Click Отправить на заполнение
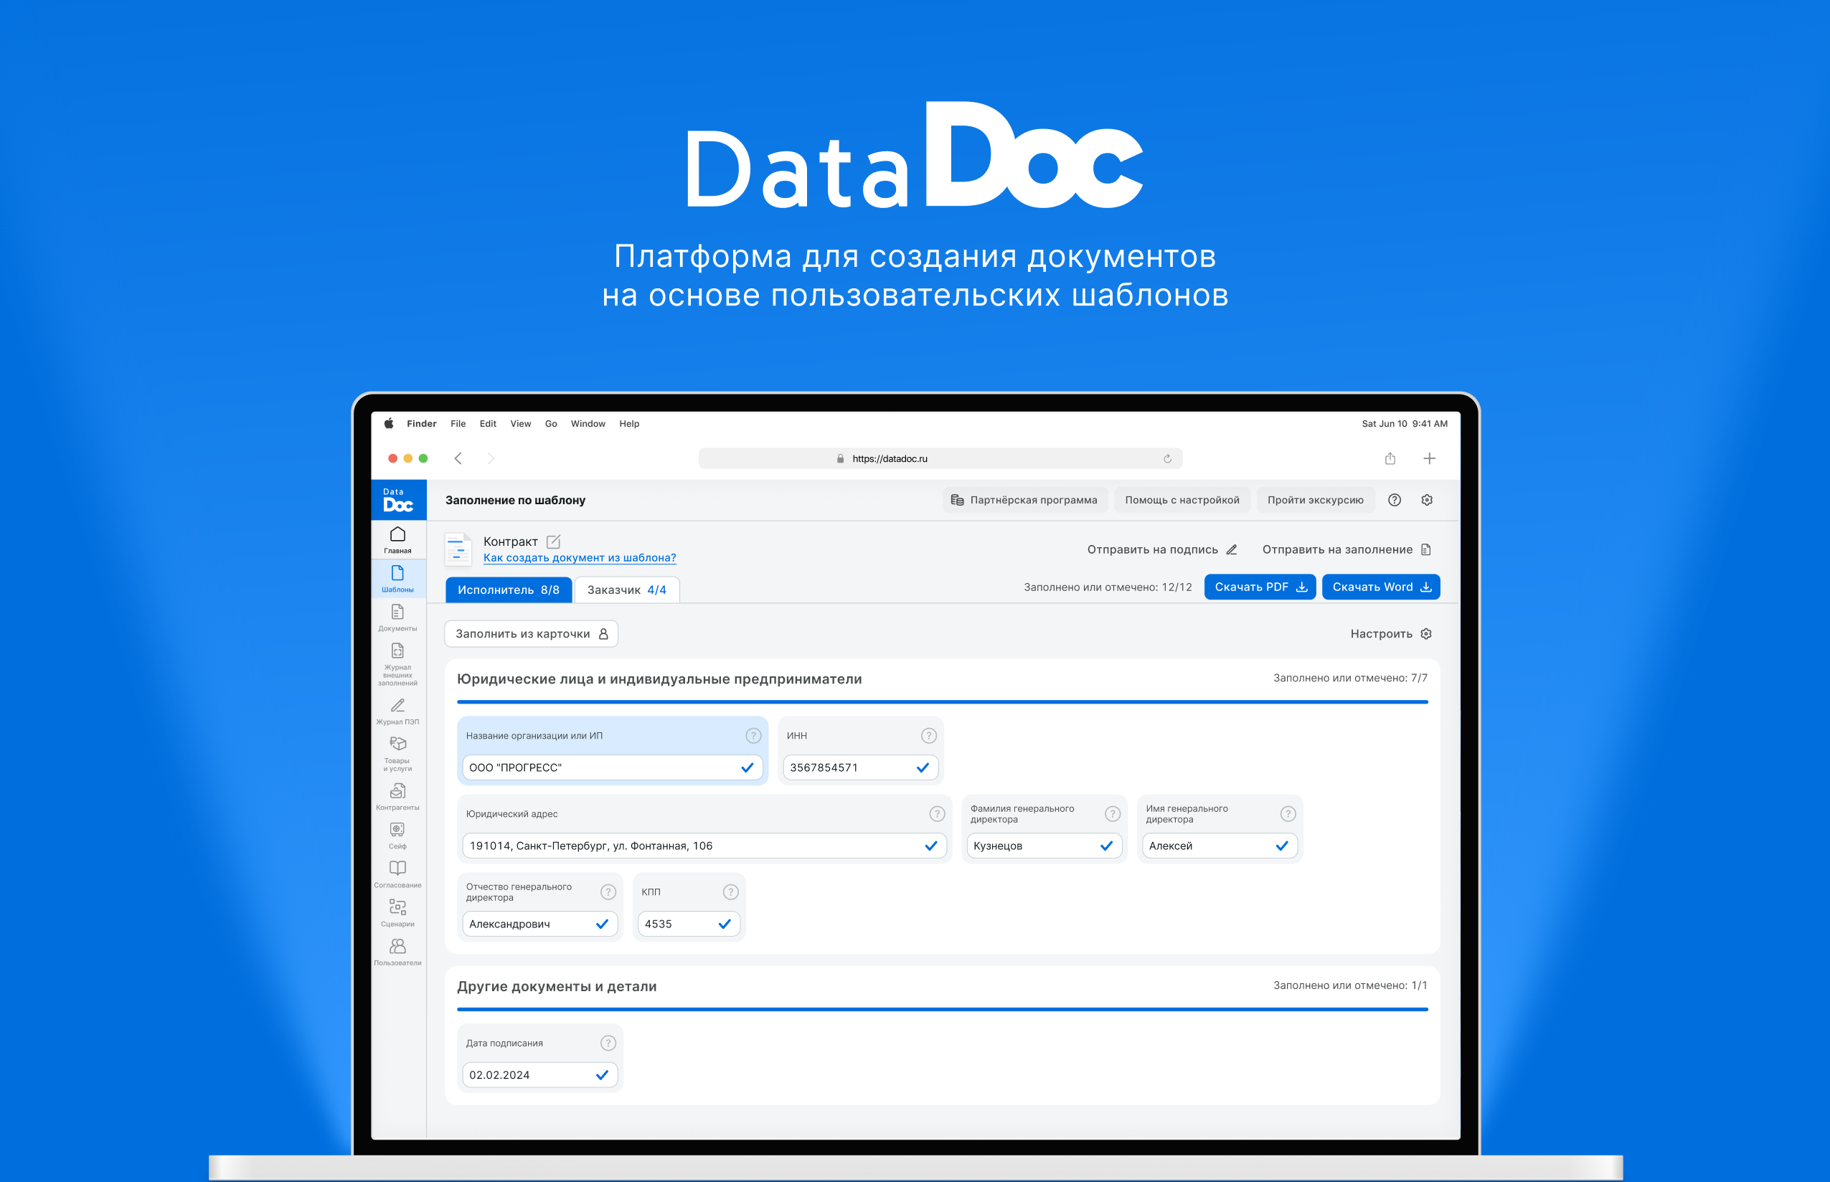1830x1182 pixels. (1346, 549)
